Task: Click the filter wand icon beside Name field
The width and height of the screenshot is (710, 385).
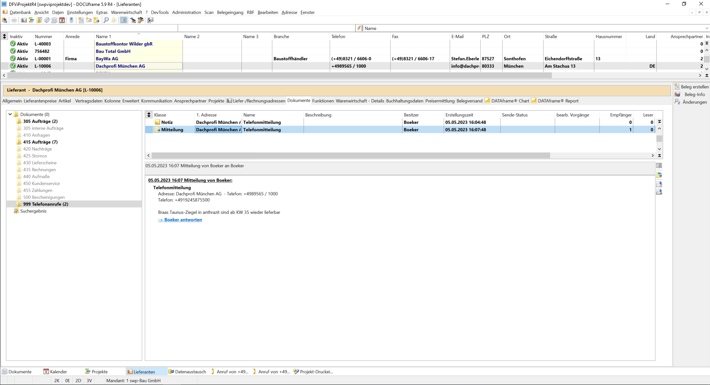Action: [359, 28]
